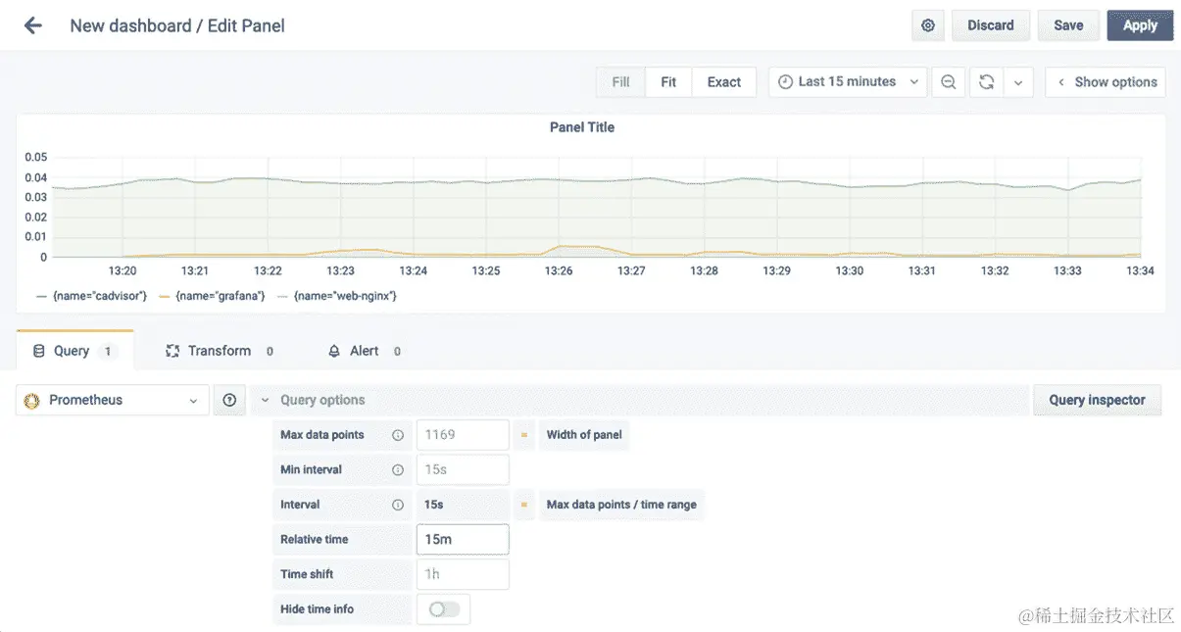Click the 0.04 y-axis label
Viewport: 1181px width, 632px height.
36,177
